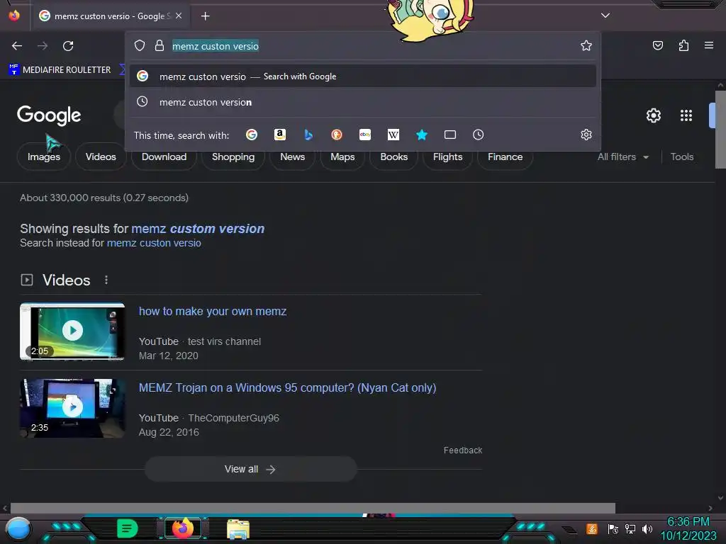This screenshot has width=726, height=544.
Task: Open 'how to make your own memz' link
Action: pyautogui.click(x=213, y=312)
